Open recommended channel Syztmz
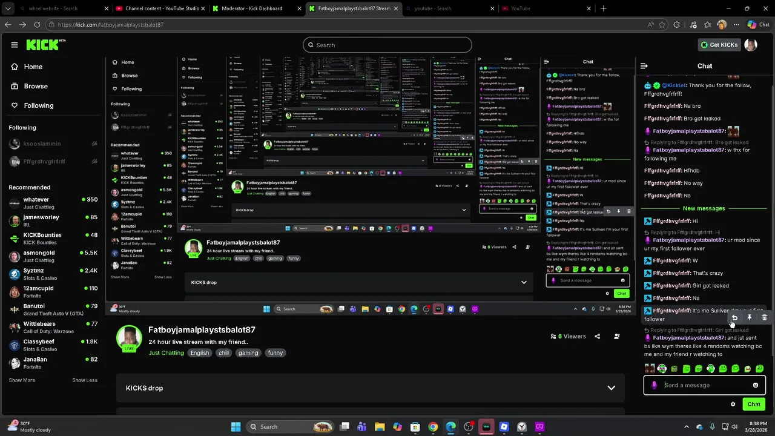Viewport: 775px width, 436px height. [53, 274]
